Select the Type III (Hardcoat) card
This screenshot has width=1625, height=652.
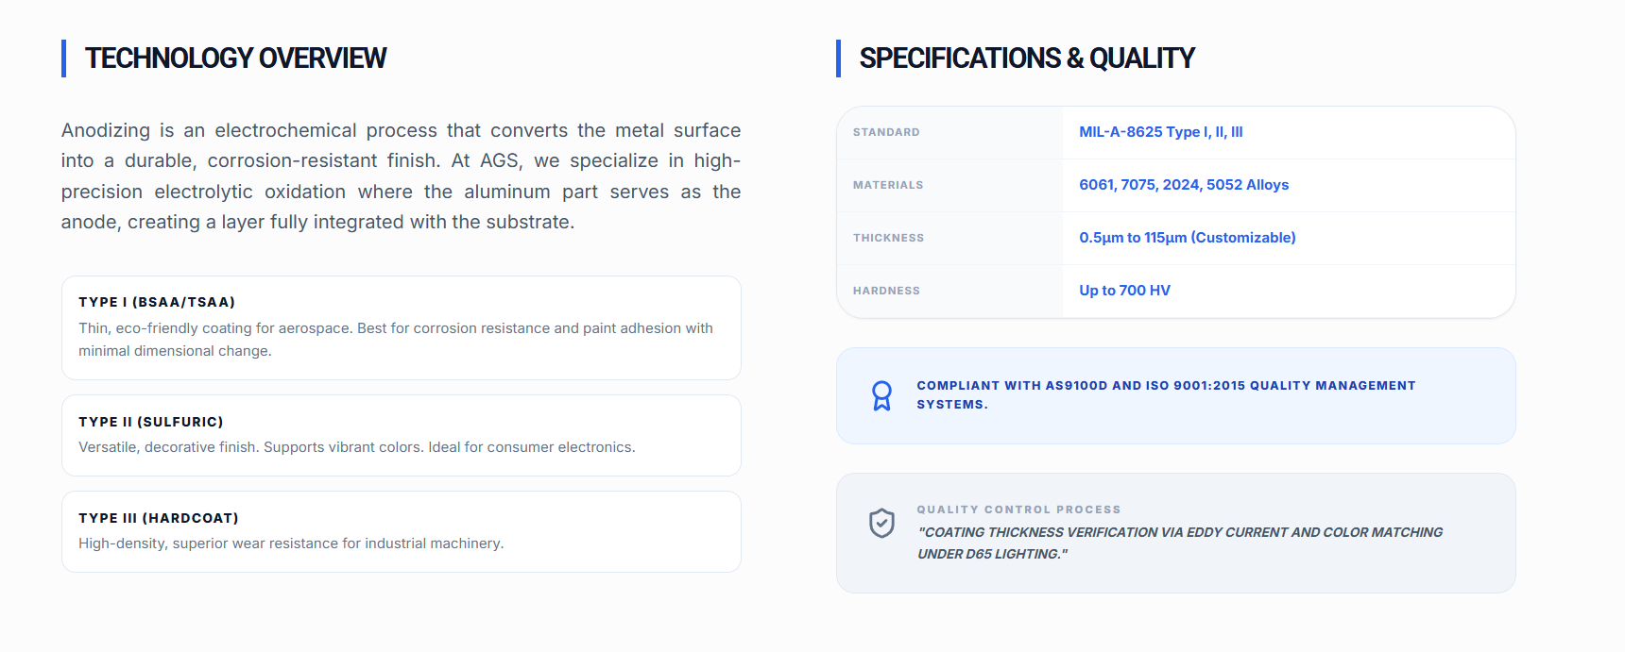(x=402, y=531)
